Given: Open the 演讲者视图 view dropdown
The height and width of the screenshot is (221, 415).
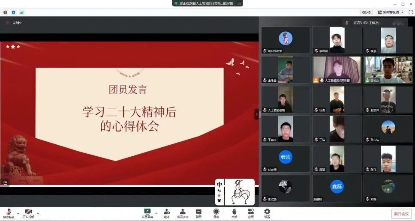Looking at the screenshot, I should [390, 12].
